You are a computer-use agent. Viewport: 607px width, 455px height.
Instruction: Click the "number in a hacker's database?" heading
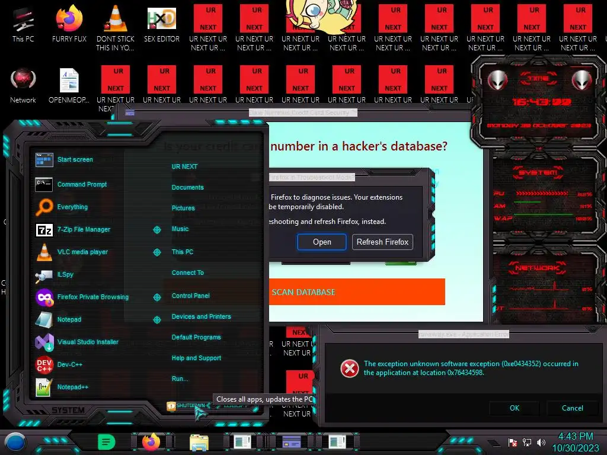[359, 146]
